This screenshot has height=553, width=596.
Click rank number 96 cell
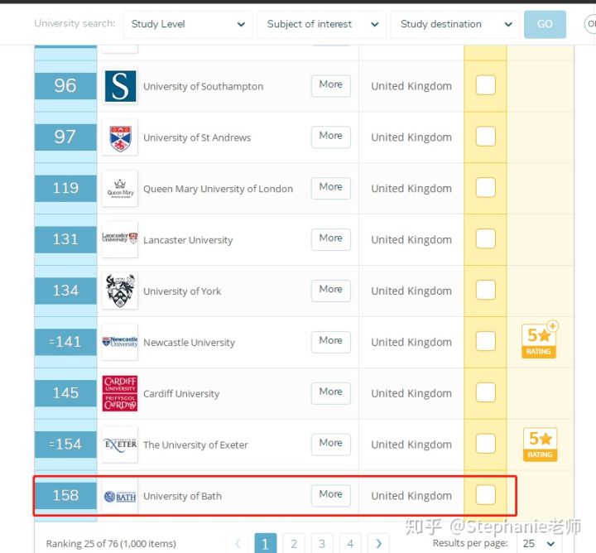point(65,86)
